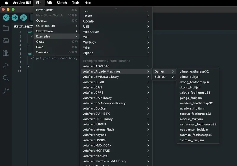Open the SelfTest submenu
The image size is (237, 166).
164,77
